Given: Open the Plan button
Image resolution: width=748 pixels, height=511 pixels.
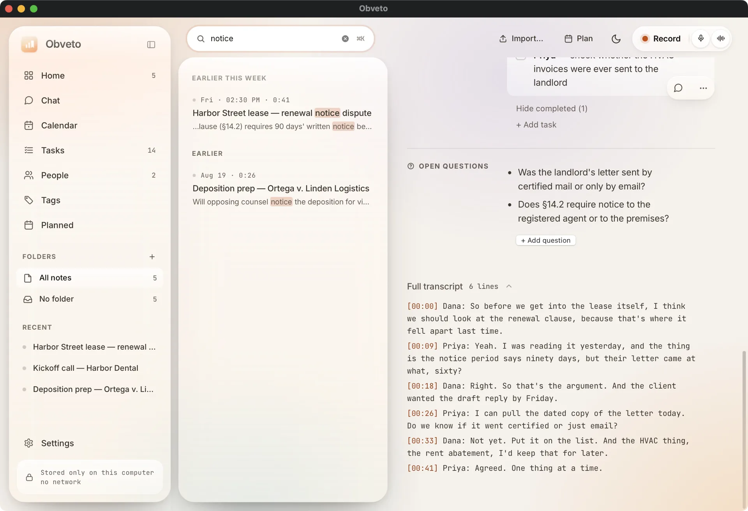Looking at the screenshot, I should coord(579,39).
